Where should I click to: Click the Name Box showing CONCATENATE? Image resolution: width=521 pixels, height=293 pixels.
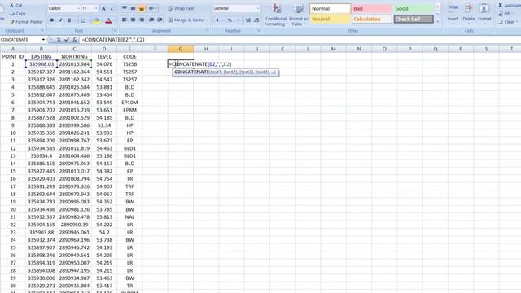pos(20,40)
